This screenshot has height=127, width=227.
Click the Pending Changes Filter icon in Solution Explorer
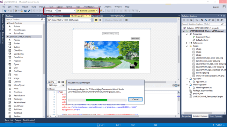click(x=197, y=20)
